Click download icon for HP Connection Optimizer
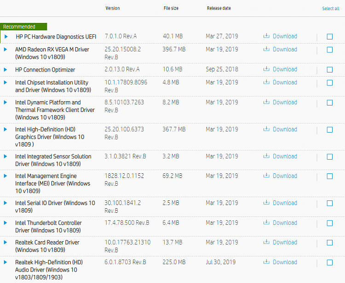The height and width of the screenshot is (283, 345). click(x=266, y=69)
